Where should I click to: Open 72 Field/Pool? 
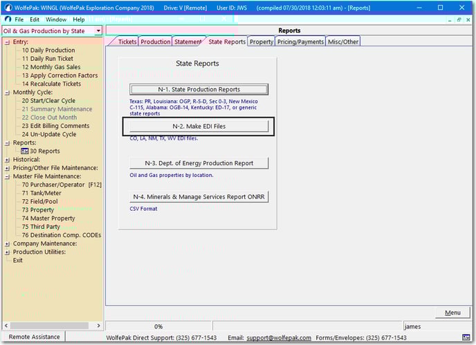39,202
